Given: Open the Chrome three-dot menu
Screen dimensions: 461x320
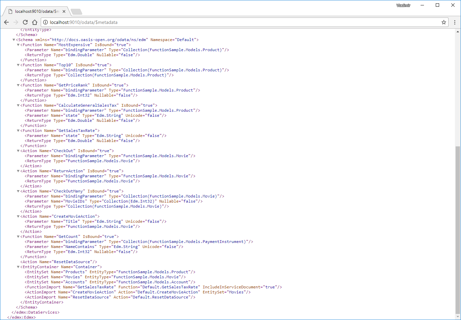Looking at the screenshot, I should (x=455, y=22).
